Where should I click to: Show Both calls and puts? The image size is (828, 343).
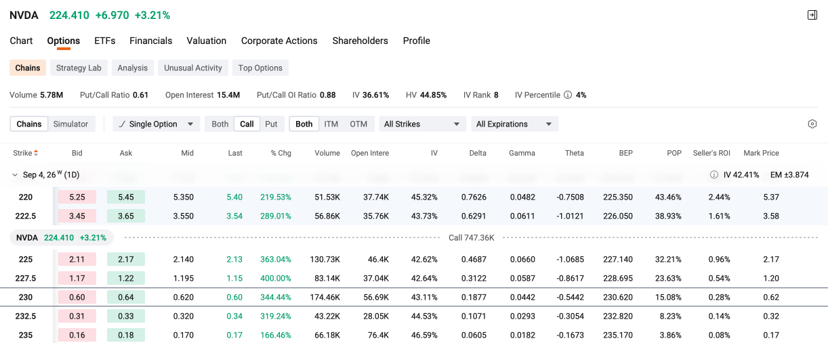[220, 124]
